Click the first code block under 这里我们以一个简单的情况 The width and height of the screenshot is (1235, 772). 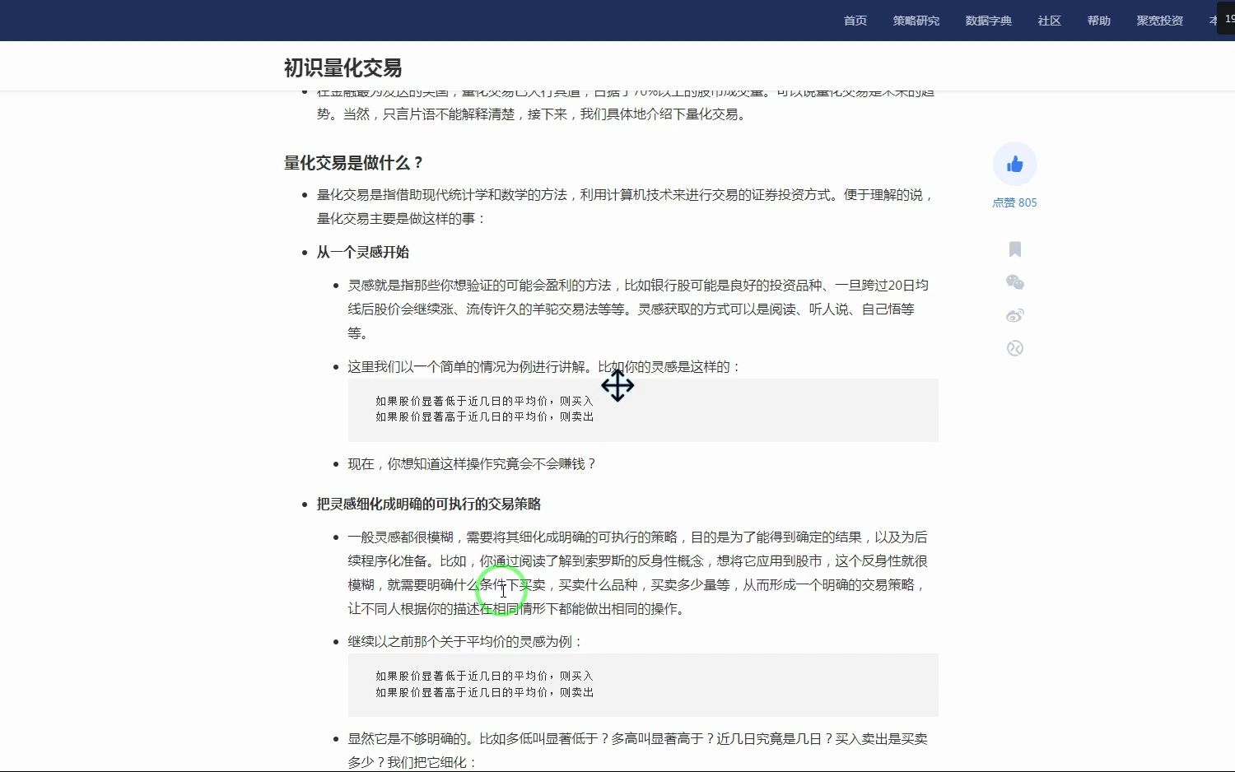(643, 410)
